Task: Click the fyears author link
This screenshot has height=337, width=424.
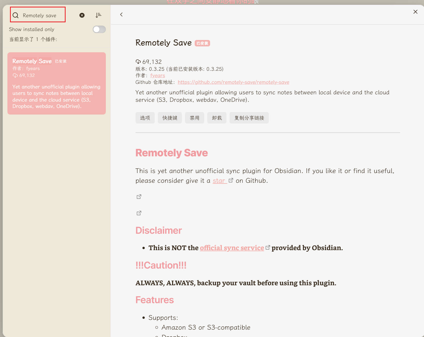Action: coord(158,76)
